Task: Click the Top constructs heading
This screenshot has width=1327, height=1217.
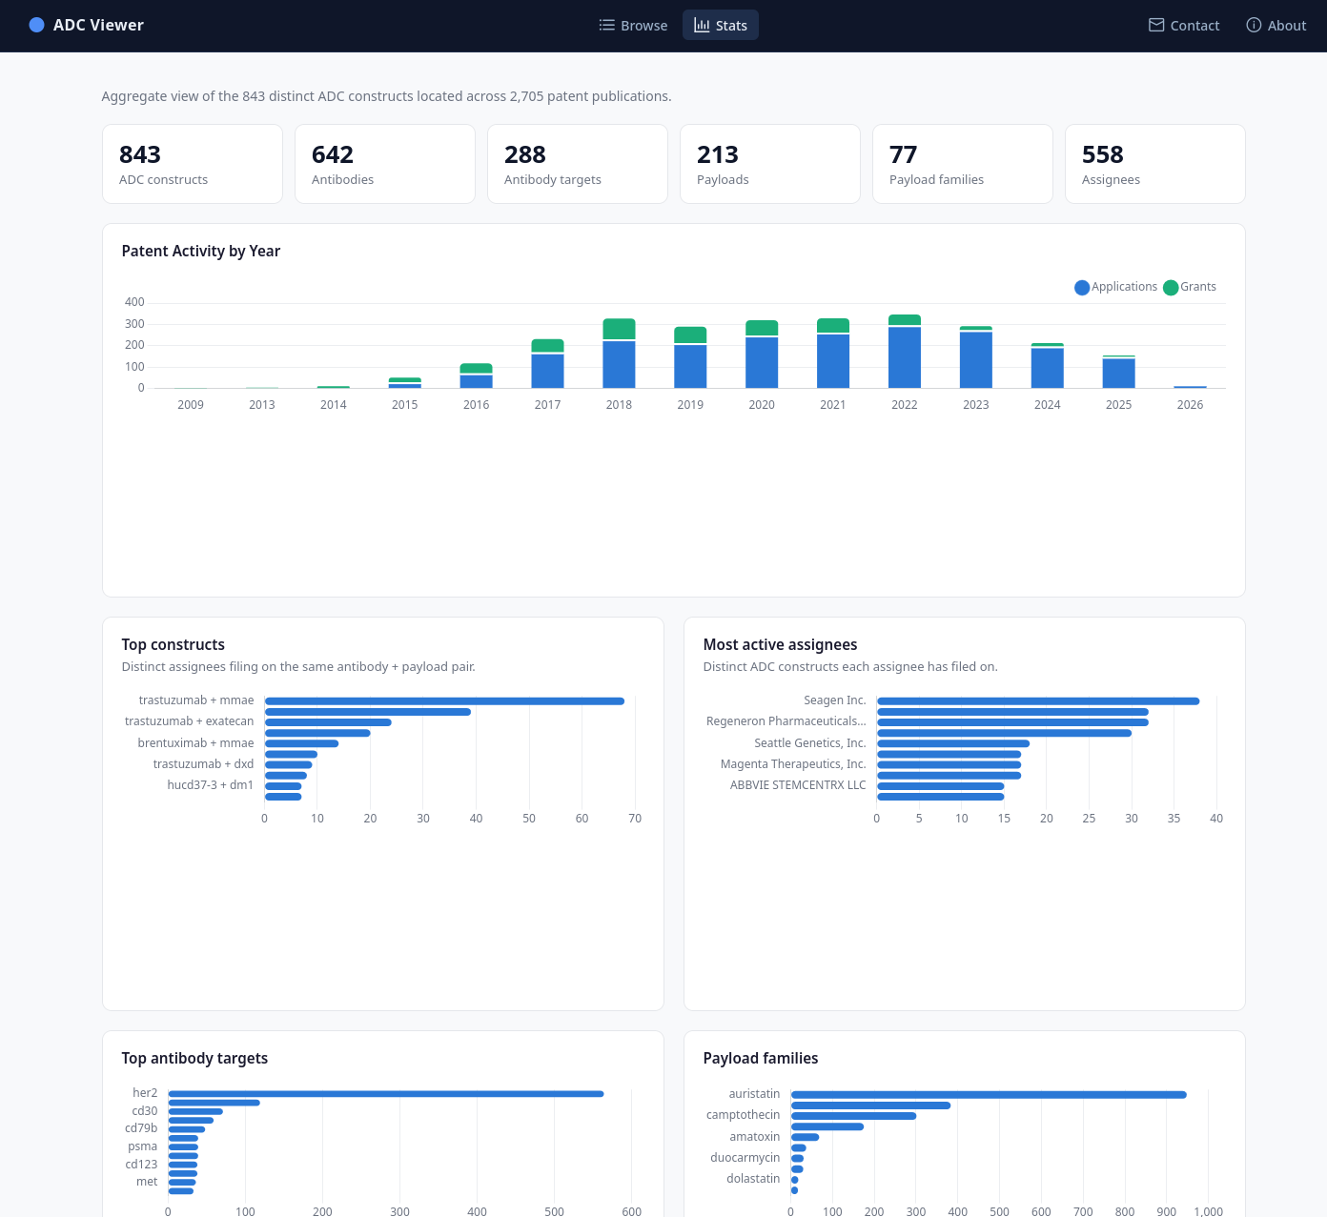Action: 174,645
